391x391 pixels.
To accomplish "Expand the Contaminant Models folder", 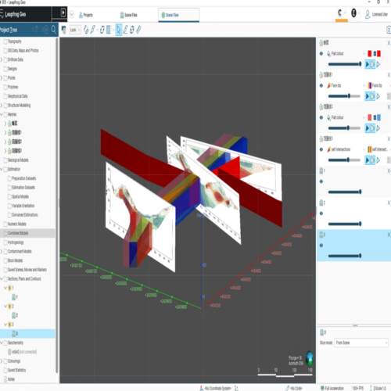I will pyautogui.click(x=2, y=251).
